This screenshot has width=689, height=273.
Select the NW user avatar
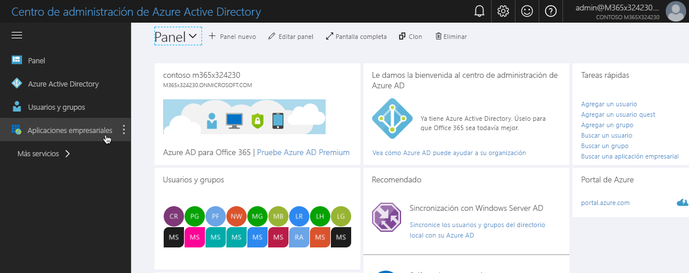(x=237, y=217)
